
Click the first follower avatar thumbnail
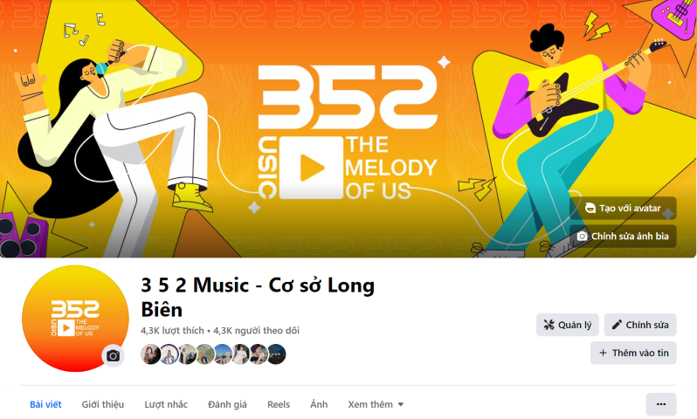pos(150,354)
